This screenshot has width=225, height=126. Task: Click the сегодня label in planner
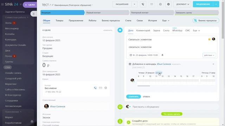pos(159,73)
